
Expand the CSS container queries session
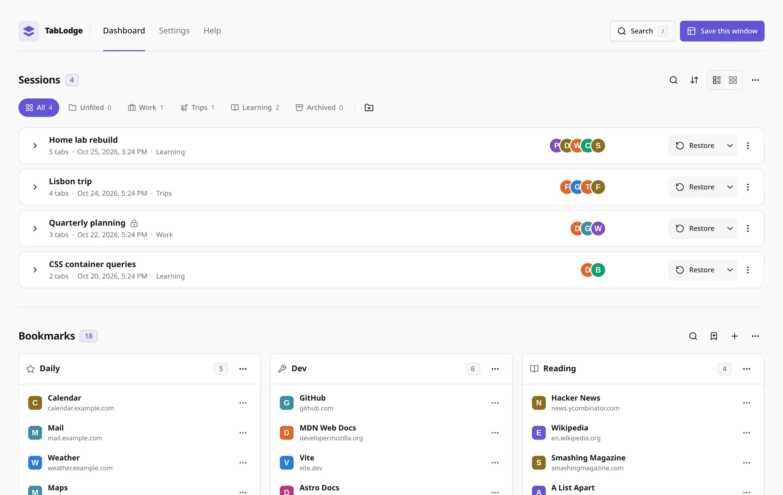(x=35, y=270)
